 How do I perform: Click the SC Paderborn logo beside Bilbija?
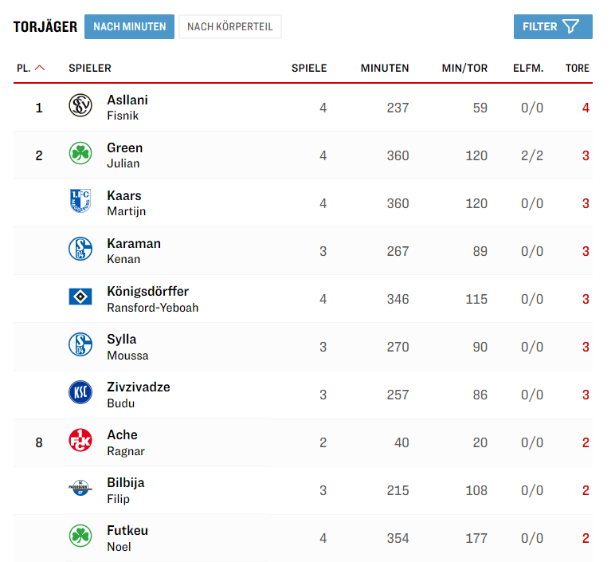(x=80, y=489)
